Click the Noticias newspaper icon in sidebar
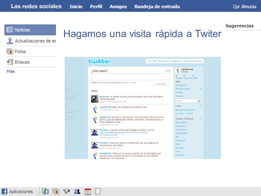 10,30
